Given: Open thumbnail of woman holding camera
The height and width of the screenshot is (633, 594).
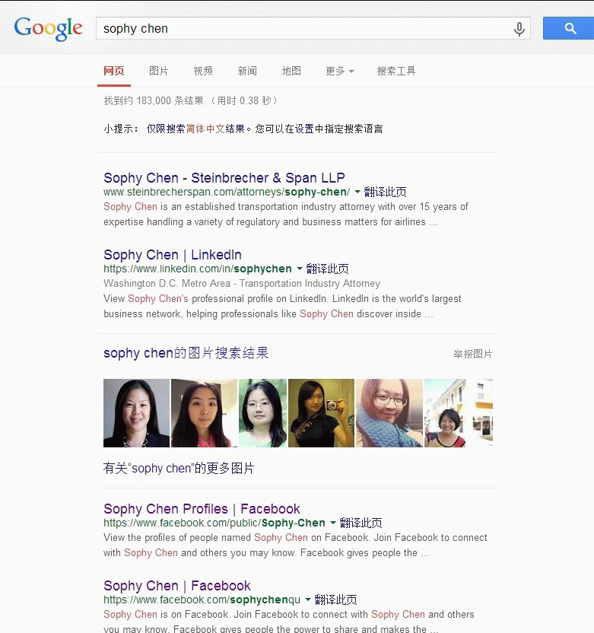Looking at the screenshot, I should tap(321, 413).
